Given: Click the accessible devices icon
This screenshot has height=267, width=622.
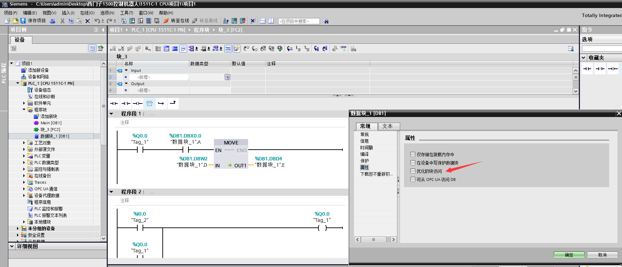Looking at the screenshot, I should pos(226,21).
